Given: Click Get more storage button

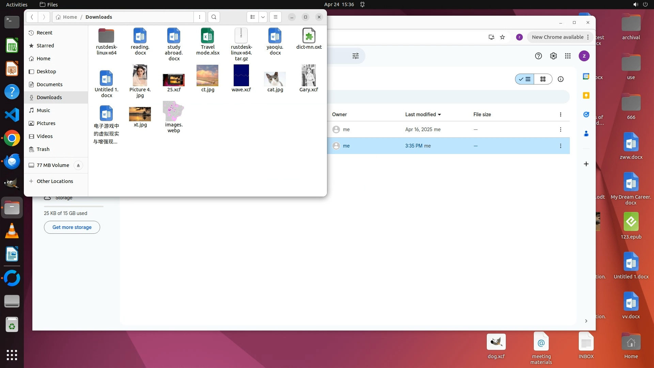Looking at the screenshot, I should [x=72, y=227].
